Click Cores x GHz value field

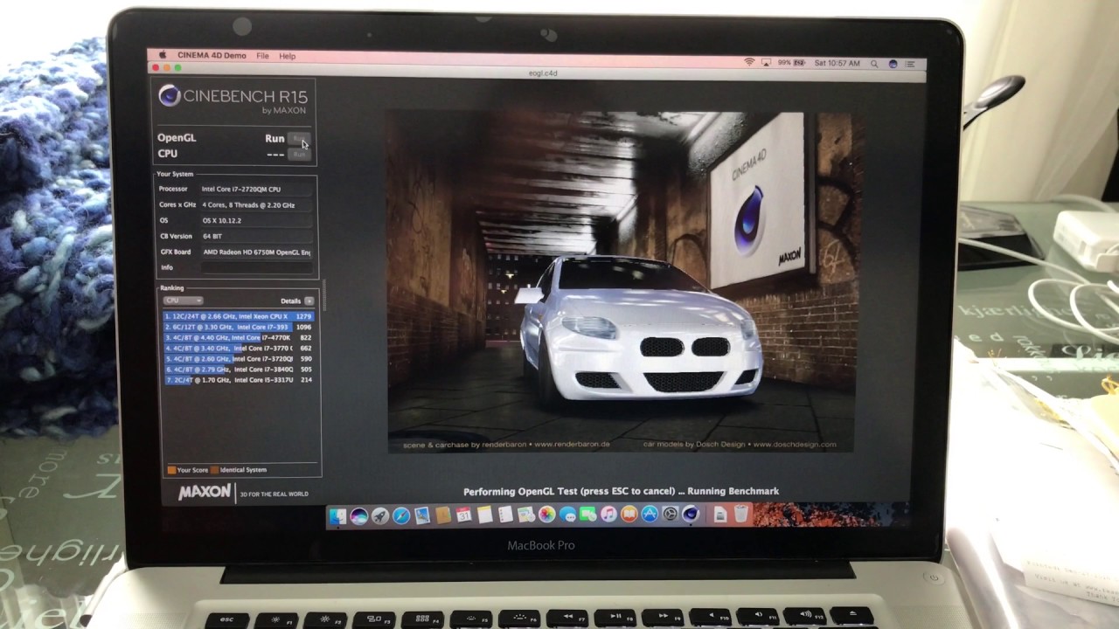pyautogui.click(x=257, y=204)
